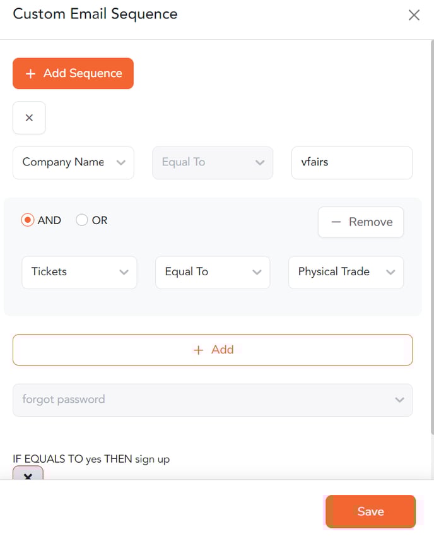Click the dialog's vertical scrollbar

(432, 239)
